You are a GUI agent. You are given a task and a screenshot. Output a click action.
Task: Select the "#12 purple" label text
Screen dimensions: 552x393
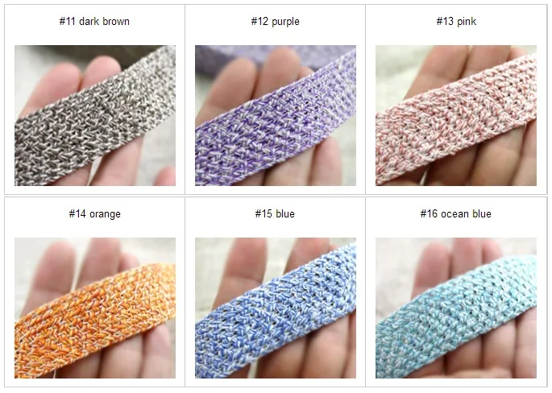click(276, 22)
